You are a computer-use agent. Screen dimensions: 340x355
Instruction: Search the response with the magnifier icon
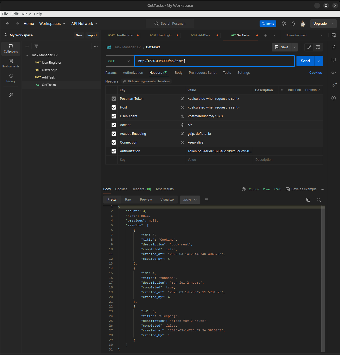[x=319, y=200]
